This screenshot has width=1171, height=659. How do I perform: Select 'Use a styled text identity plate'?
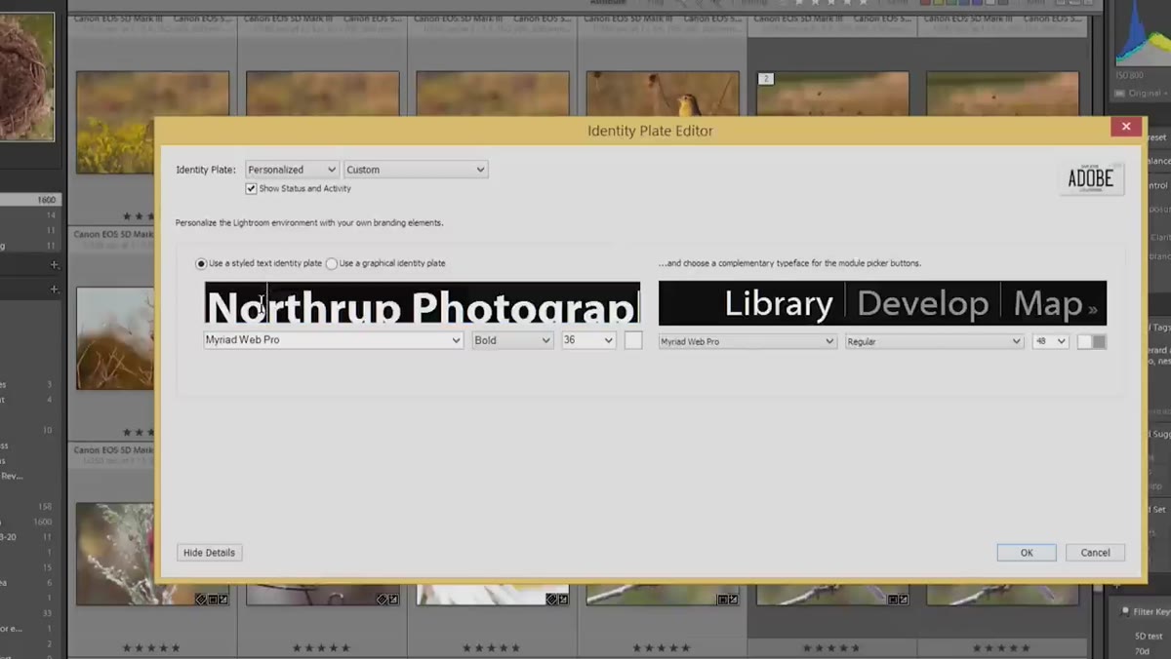(x=201, y=263)
